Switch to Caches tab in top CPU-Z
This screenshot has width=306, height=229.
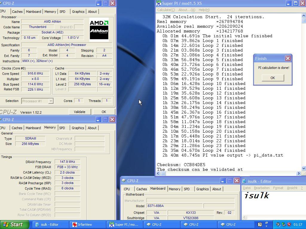17,12
